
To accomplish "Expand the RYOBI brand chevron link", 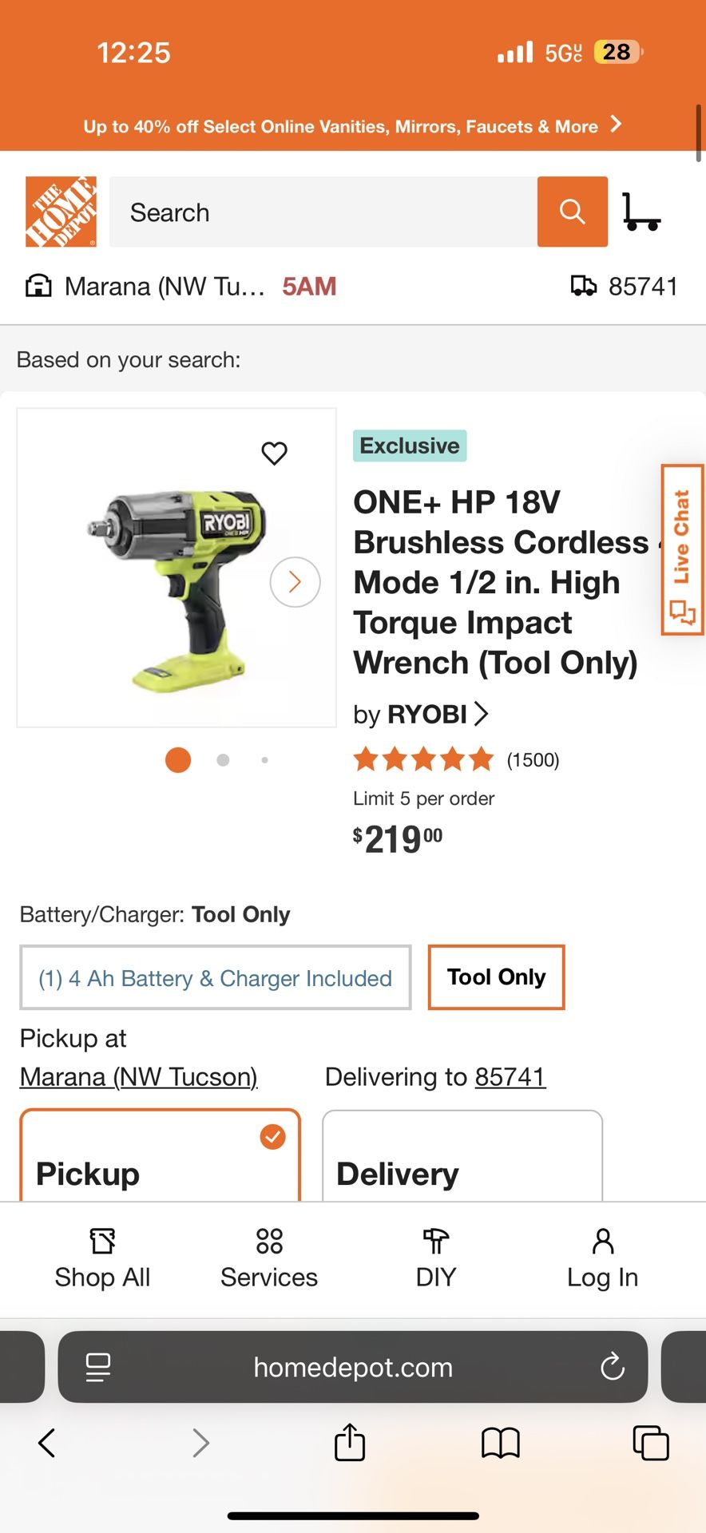I will point(482,715).
